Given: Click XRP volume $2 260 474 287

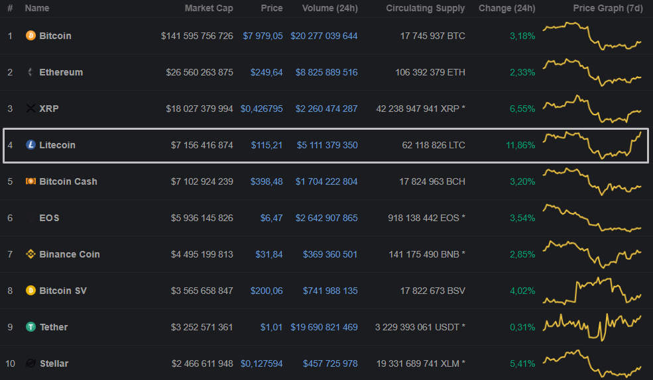Looking at the screenshot, I should click(x=326, y=109).
